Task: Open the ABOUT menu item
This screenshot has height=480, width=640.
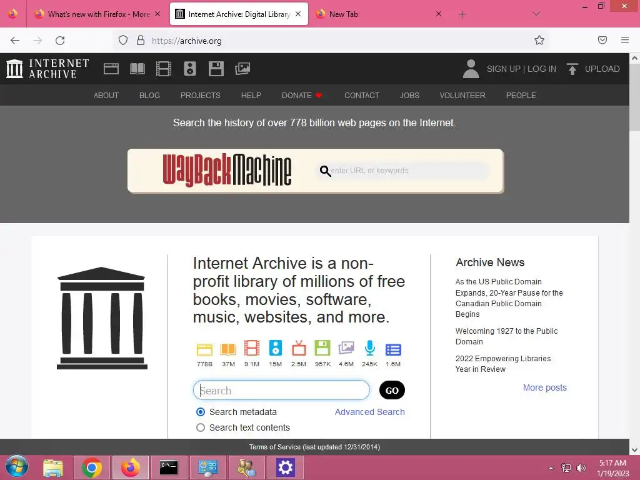Action: [x=106, y=95]
